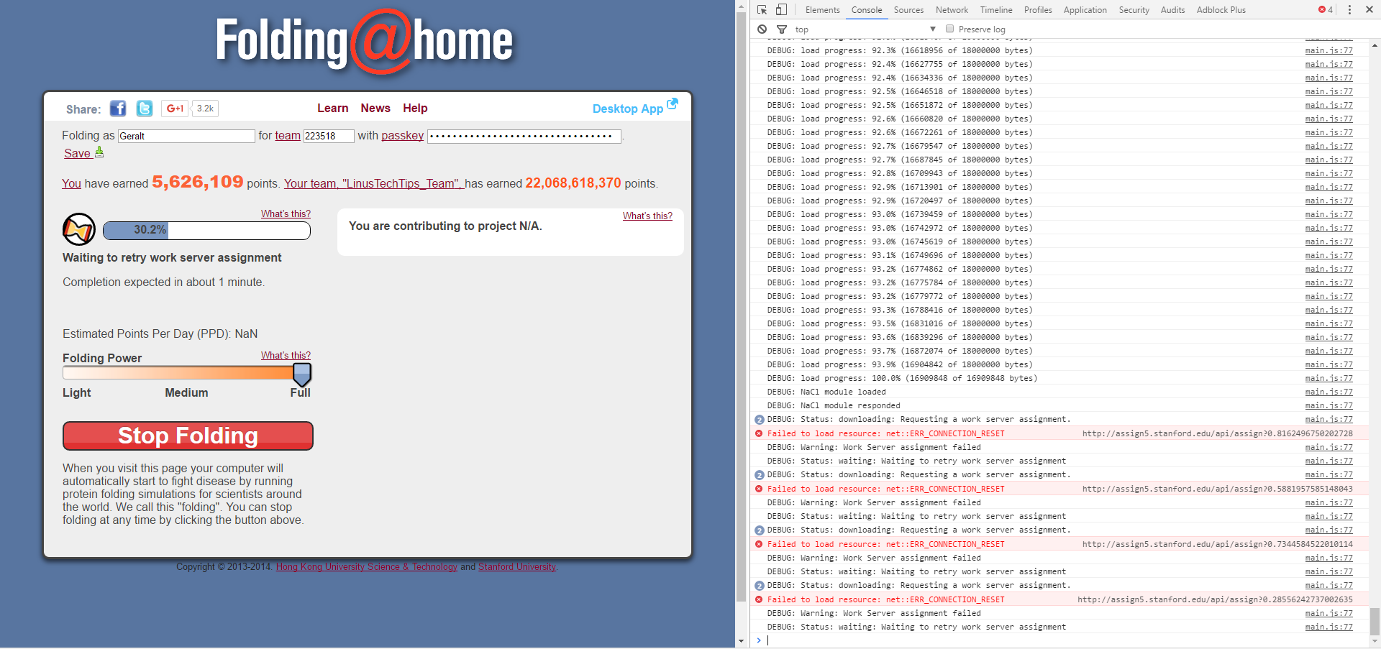Open the Stanford University link
This screenshot has height=649, width=1381.
point(517,567)
